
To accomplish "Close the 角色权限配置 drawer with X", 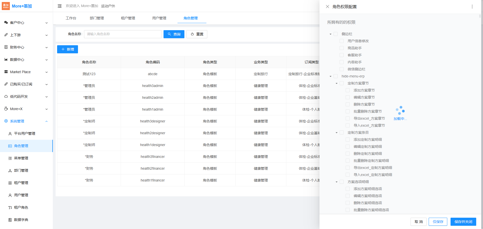I will [327, 7].
